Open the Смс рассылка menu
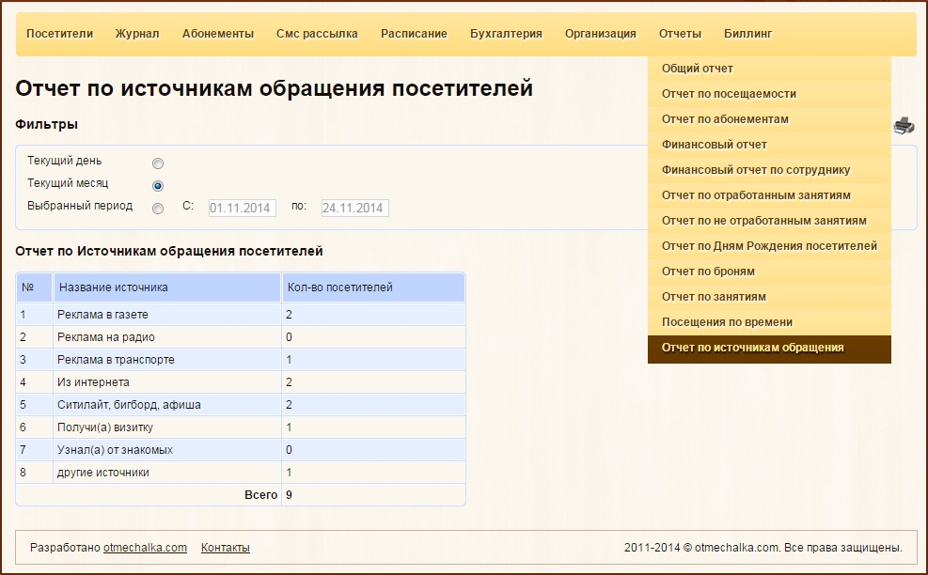This screenshot has height=575, width=928. pyautogui.click(x=317, y=34)
